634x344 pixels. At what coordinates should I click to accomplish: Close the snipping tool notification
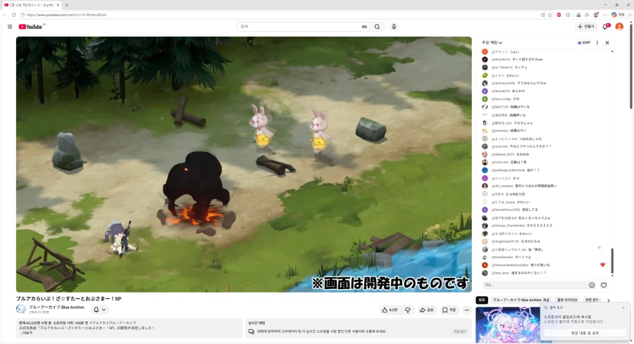[623, 307]
